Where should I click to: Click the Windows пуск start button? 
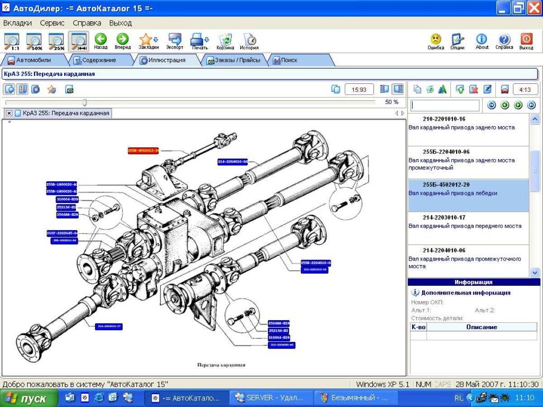29,398
